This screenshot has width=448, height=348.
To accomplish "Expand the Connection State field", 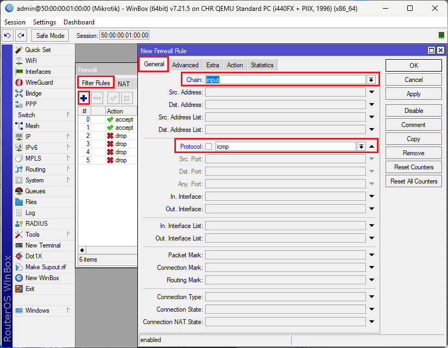I will 371,309.
